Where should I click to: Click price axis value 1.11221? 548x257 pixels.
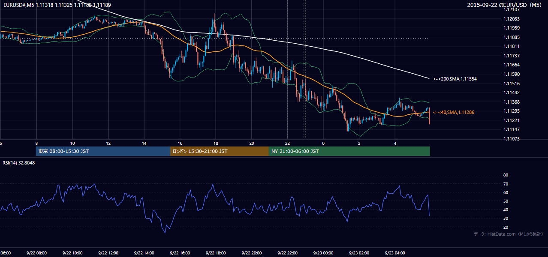[x=512, y=120]
